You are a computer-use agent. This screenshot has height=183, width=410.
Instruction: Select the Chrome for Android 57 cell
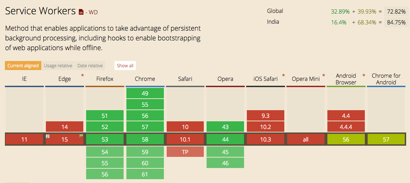386,139
